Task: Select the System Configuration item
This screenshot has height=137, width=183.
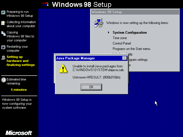Action: tap(130, 33)
